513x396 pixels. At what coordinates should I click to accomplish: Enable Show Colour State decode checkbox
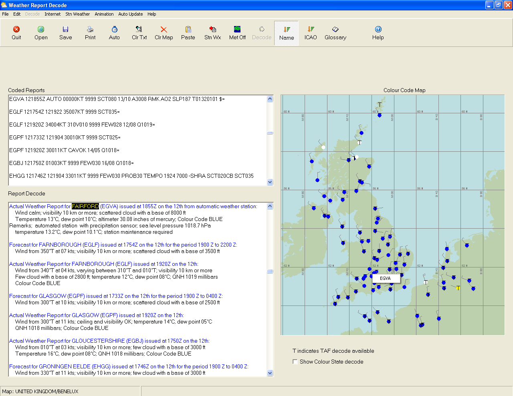pyautogui.click(x=295, y=362)
